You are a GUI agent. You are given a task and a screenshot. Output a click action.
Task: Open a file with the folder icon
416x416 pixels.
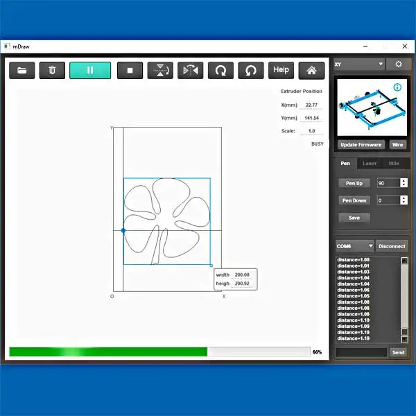(22, 70)
